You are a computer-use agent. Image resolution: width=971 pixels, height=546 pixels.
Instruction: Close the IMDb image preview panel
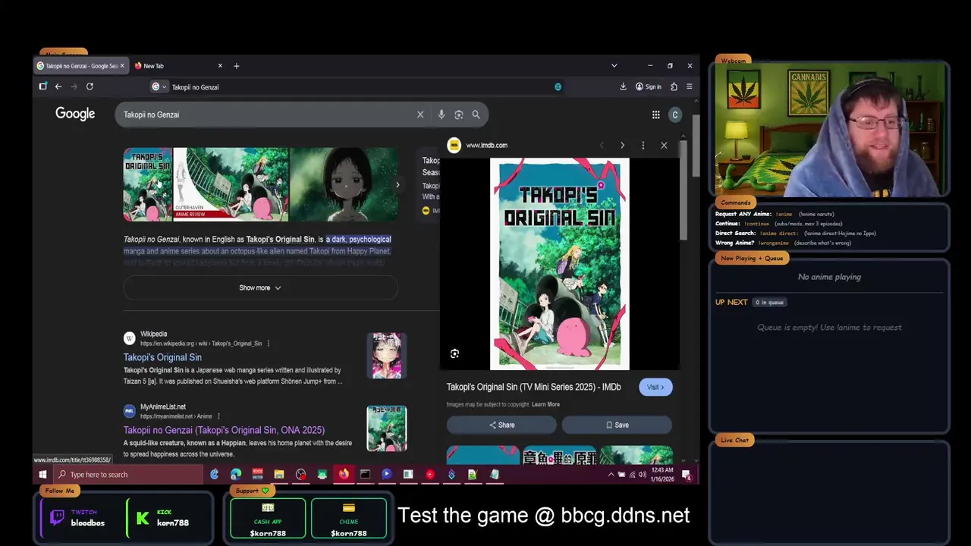point(664,145)
